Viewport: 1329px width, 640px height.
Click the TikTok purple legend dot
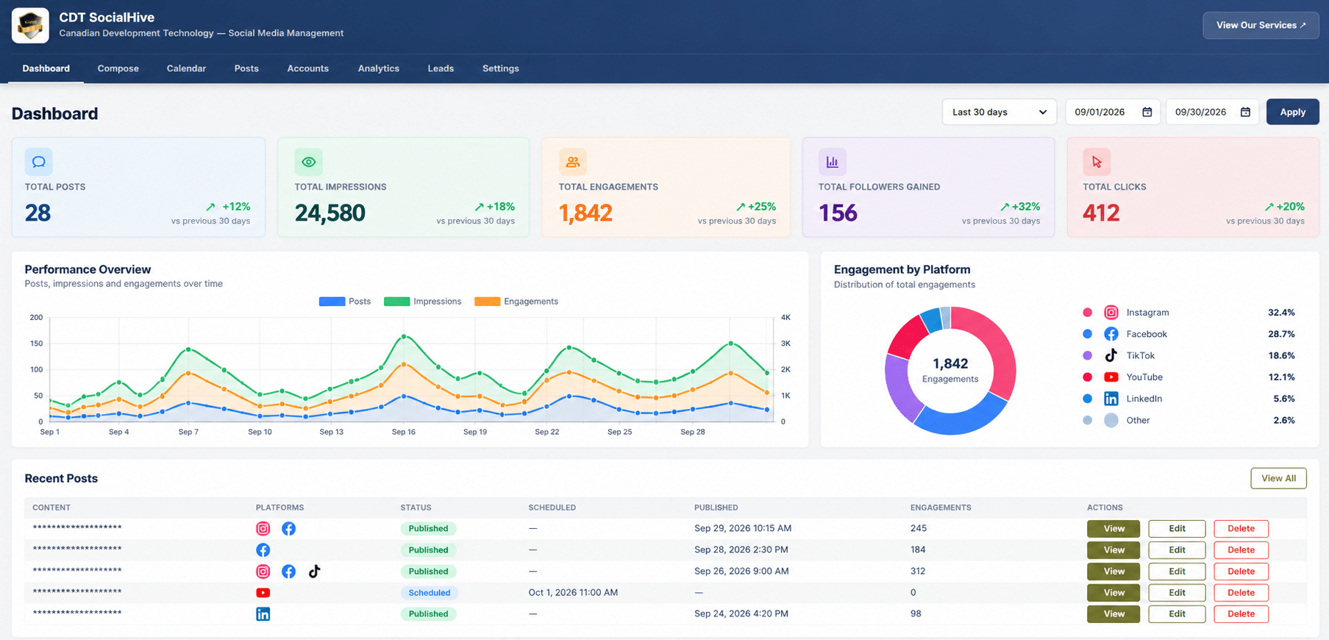pos(1088,355)
